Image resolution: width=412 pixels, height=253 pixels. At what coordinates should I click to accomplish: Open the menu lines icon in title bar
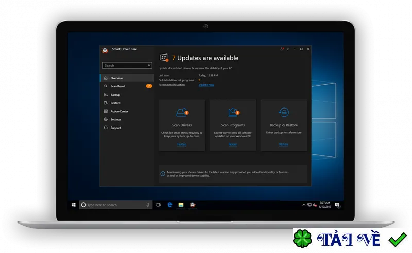tap(288, 49)
